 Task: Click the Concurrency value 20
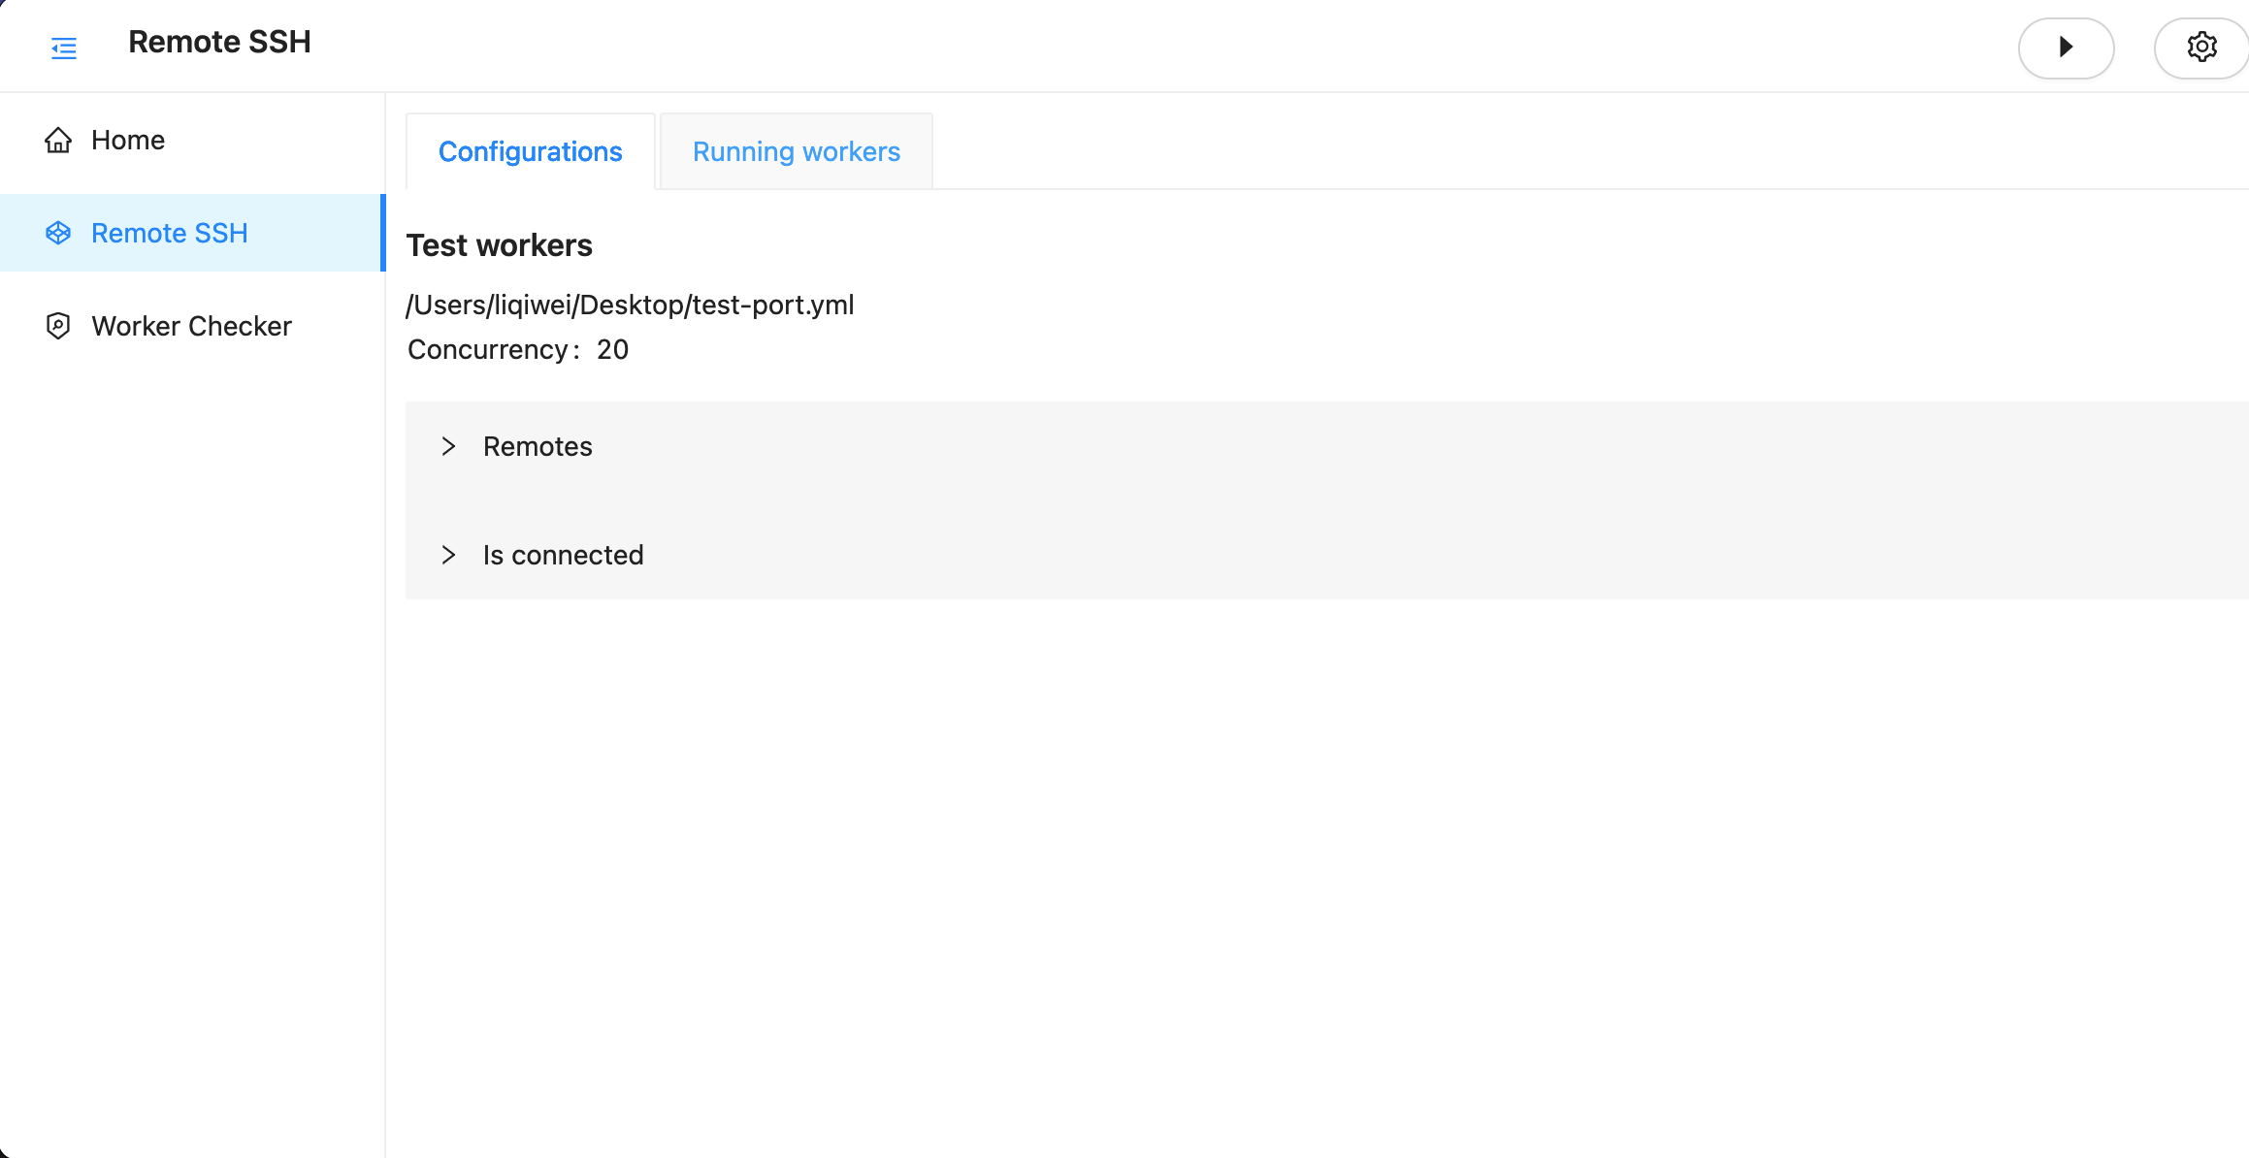coord(612,349)
